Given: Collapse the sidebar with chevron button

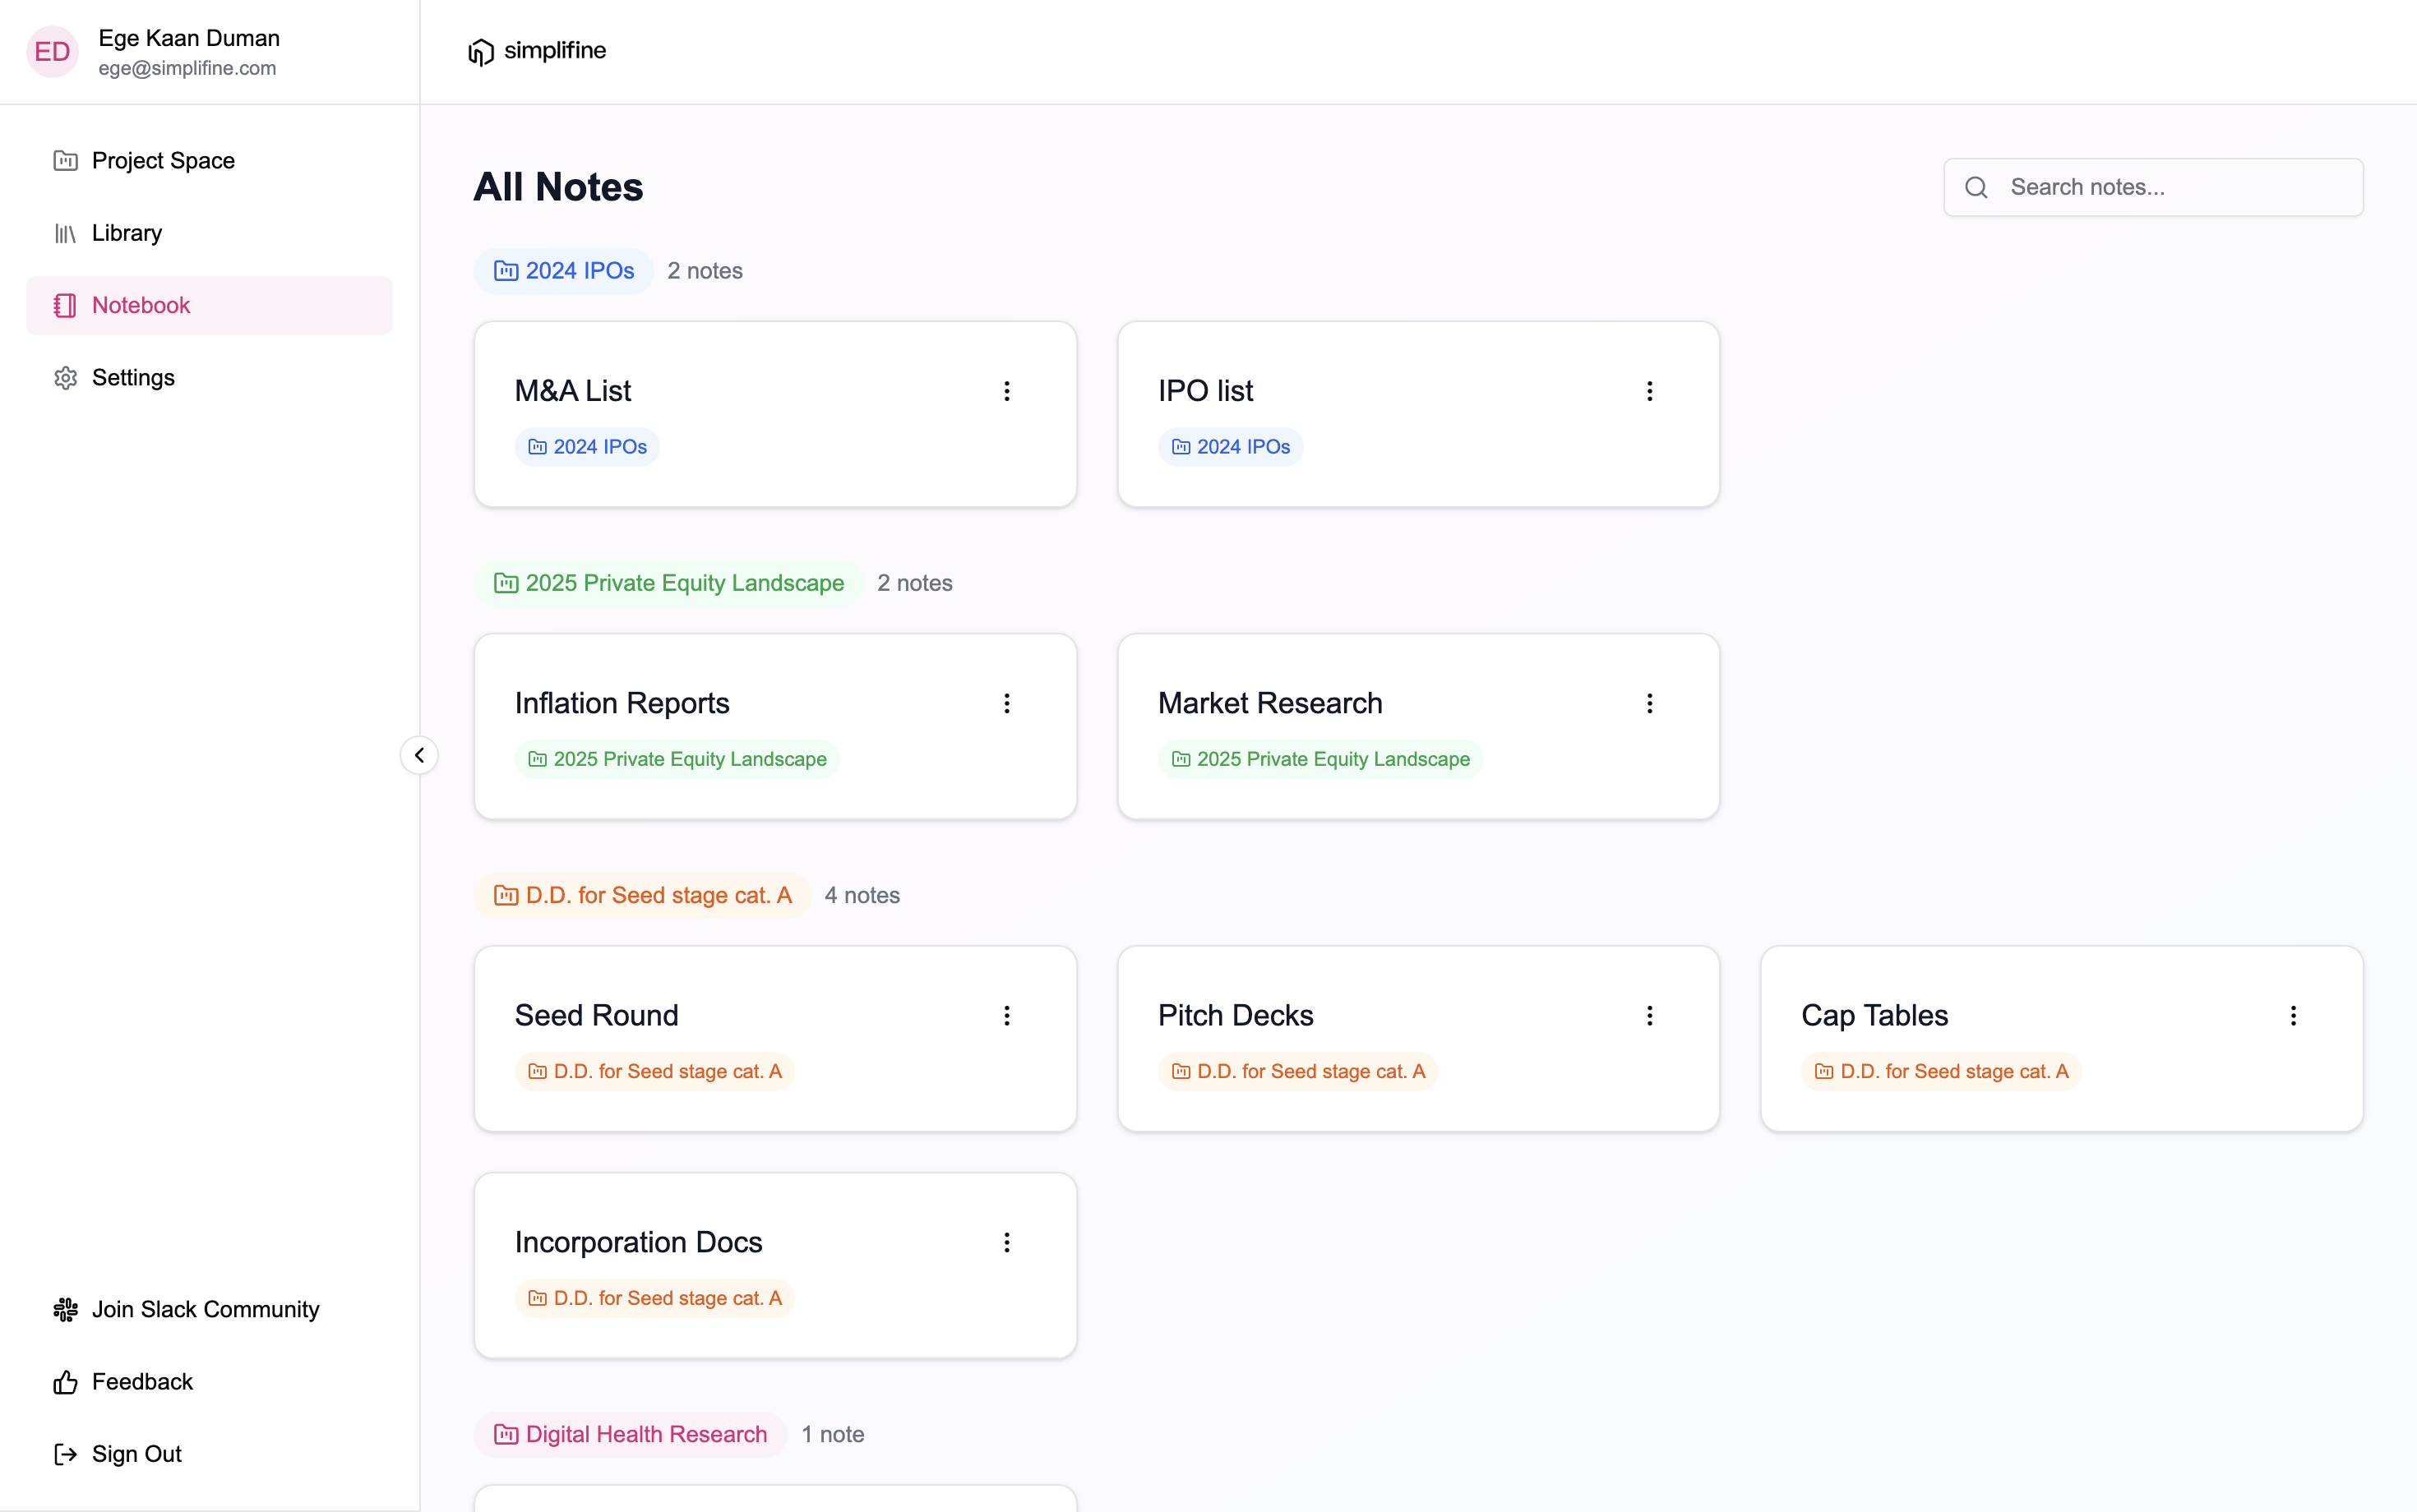Looking at the screenshot, I should click(419, 755).
